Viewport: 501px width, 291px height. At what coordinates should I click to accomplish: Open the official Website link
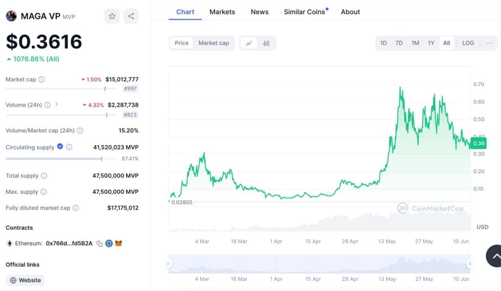[x=25, y=280]
